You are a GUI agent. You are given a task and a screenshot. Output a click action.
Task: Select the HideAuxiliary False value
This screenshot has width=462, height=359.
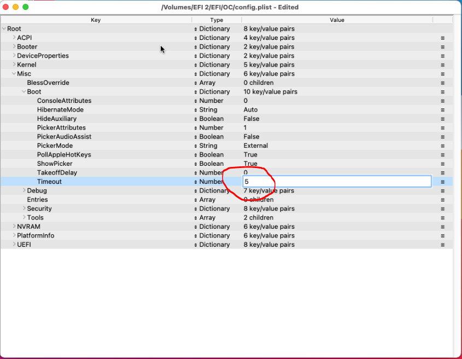252,119
